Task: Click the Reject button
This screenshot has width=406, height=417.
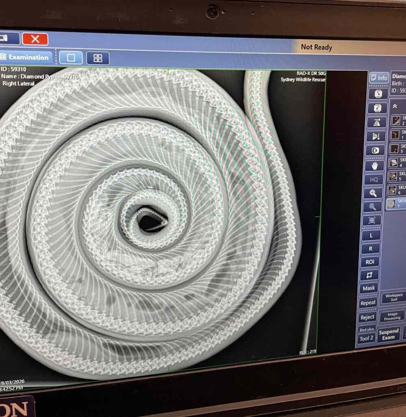Action: click(x=367, y=317)
